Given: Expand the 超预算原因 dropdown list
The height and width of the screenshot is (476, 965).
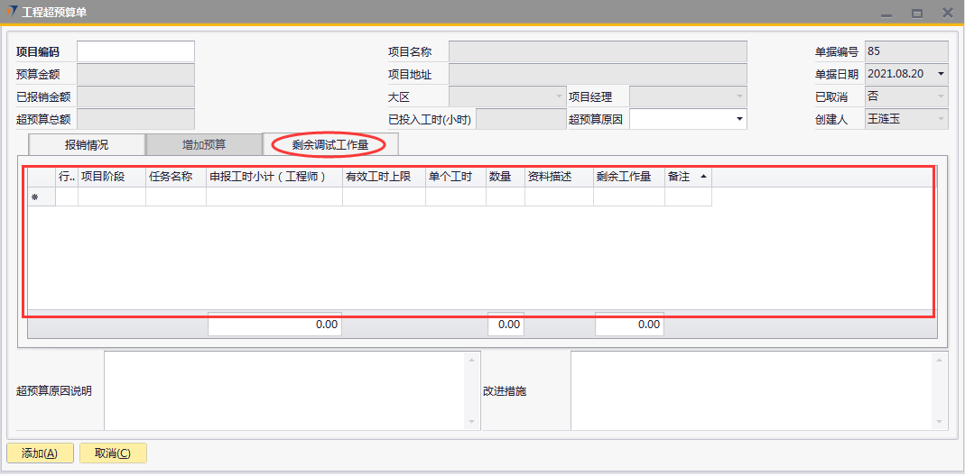Looking at the screenshot, I should pos(739,119).
